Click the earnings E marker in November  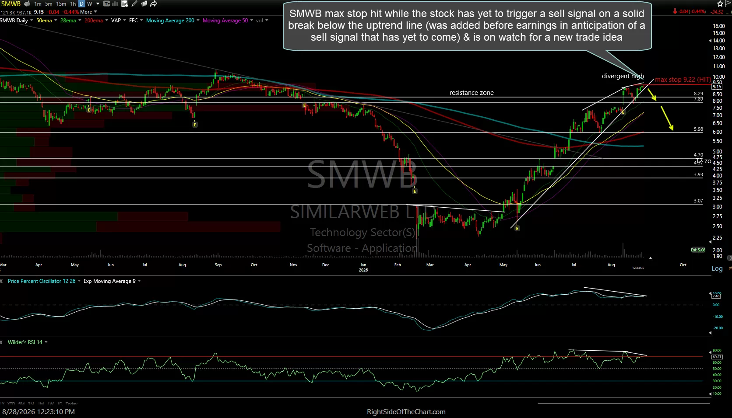click(304, 105)
